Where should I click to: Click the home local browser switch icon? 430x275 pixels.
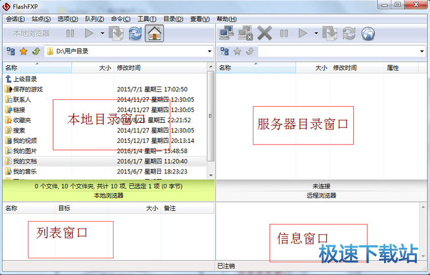tap(154, 33)
